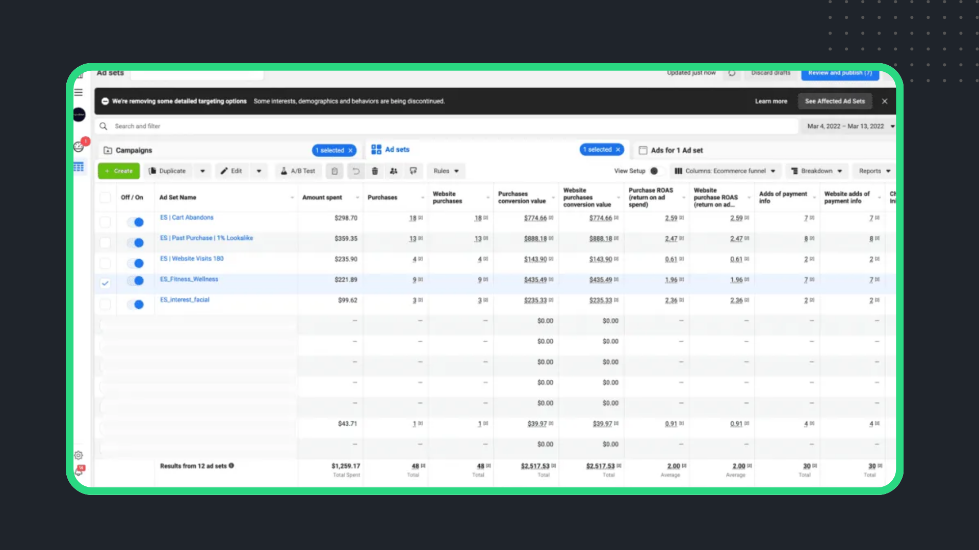979x550 pixels.
Task: Click the refresh icon beside Updated just now
Action: point(732,73)
